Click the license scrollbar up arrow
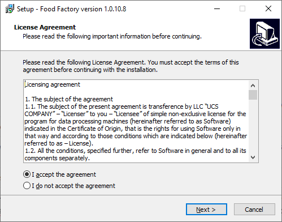 point(253,86)
